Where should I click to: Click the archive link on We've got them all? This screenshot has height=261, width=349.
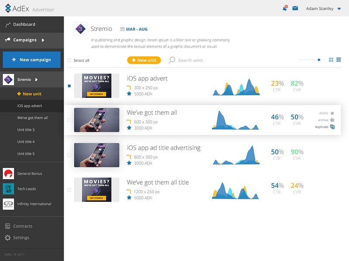pyautogui.click(x=323, y=120)
